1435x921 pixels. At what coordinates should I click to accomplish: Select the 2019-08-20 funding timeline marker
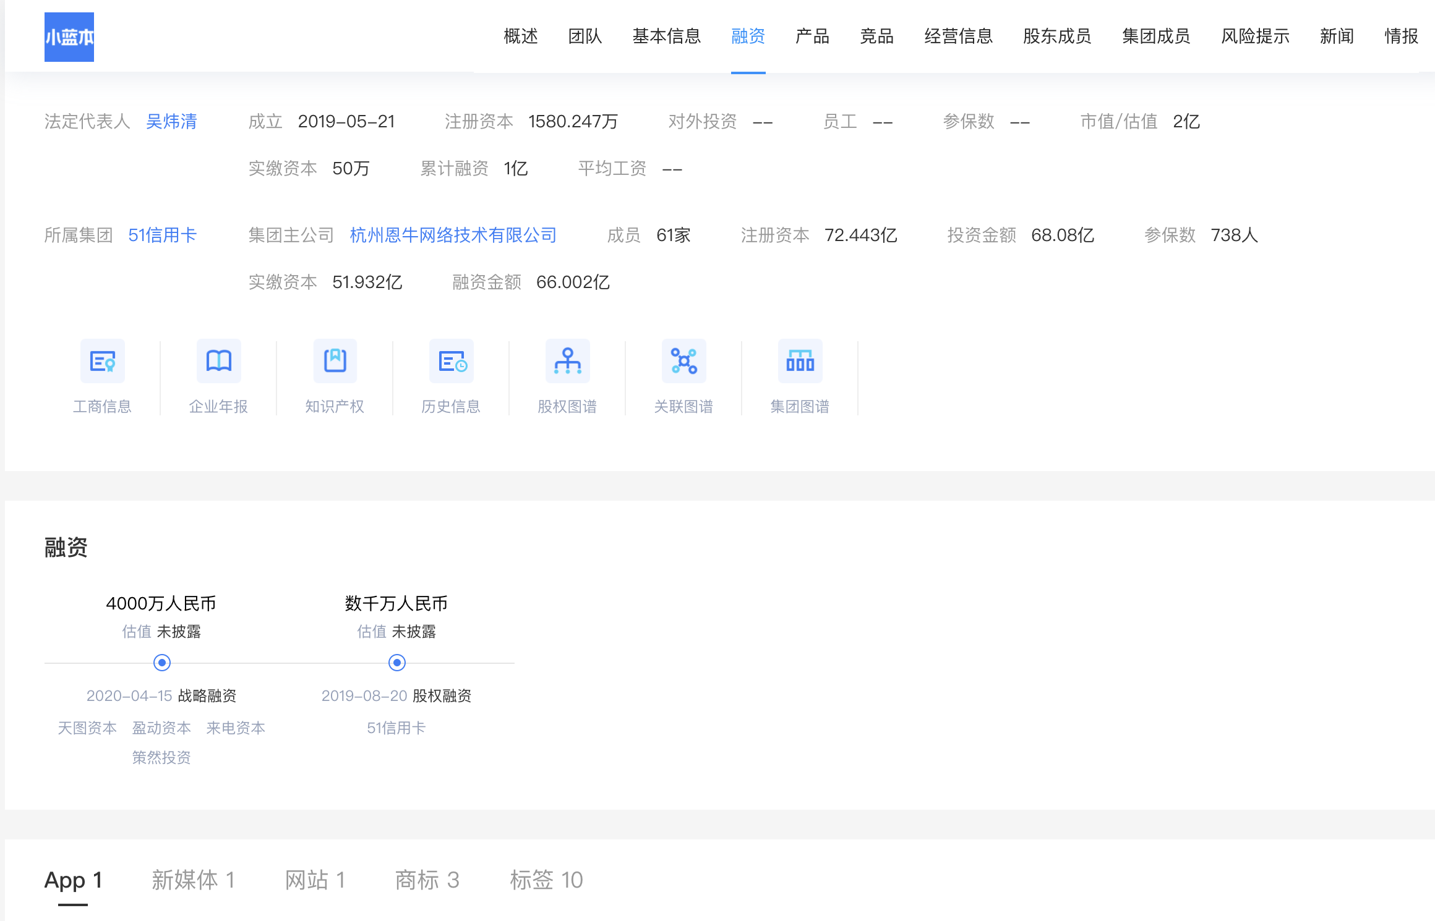pos(396,663)
